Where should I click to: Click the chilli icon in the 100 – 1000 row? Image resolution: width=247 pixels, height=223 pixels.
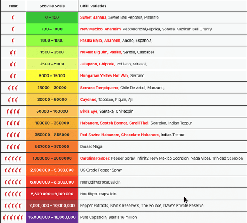[13, 29]
